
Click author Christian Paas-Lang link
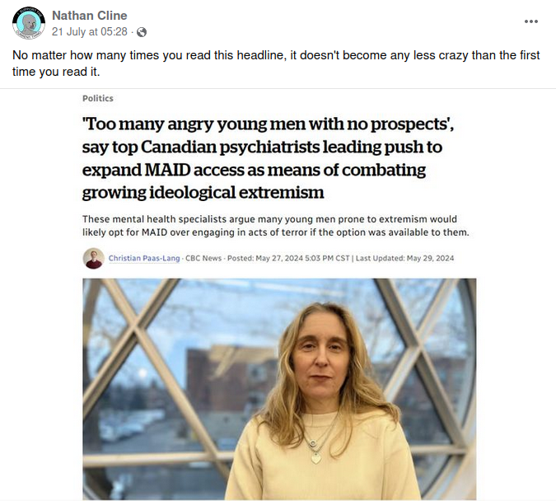(144, 258)
